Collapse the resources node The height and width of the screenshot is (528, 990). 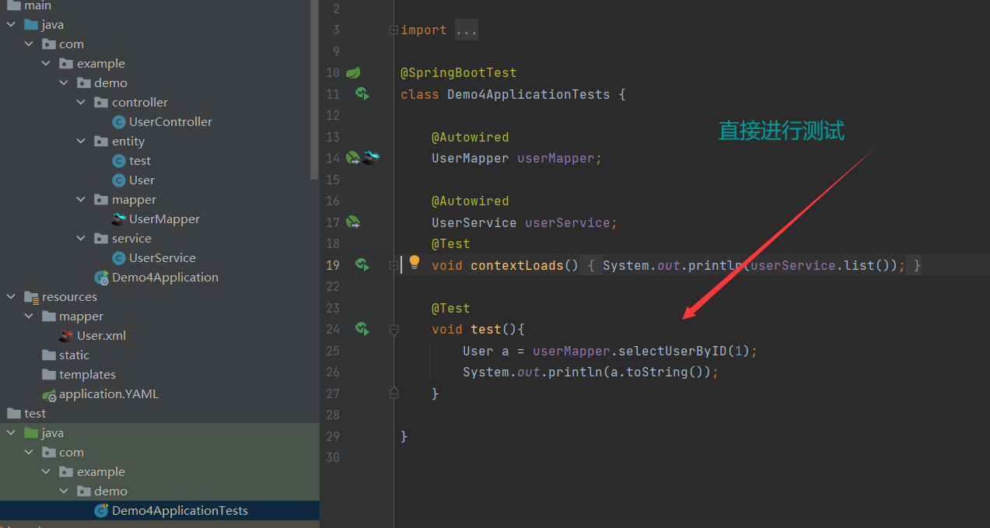11,296
